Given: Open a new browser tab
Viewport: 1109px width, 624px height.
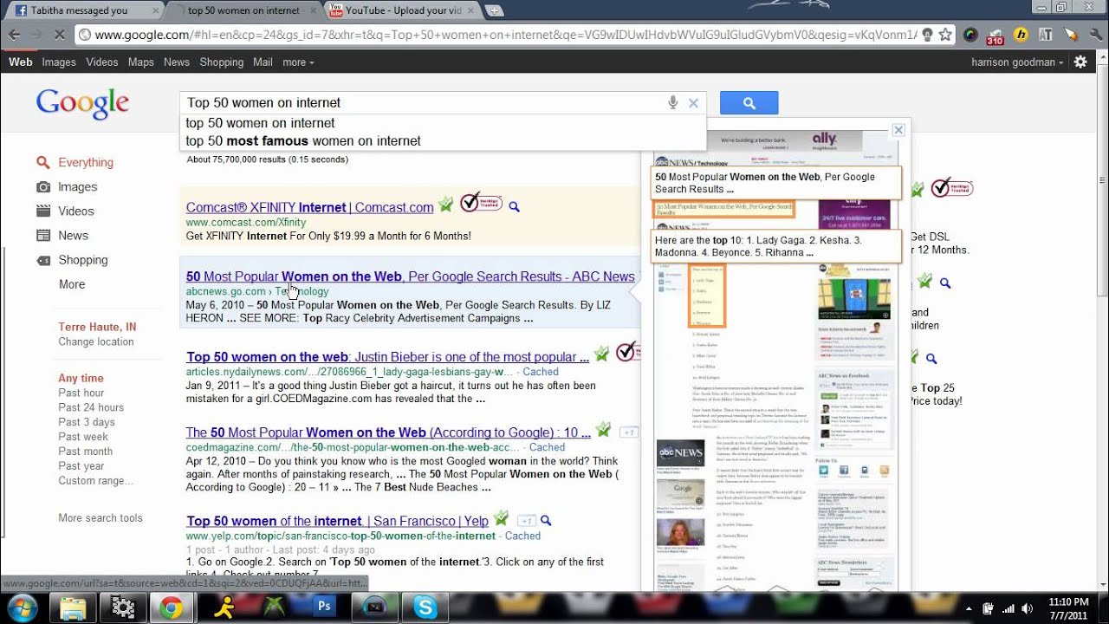Looking at the screenshot, I should (494, 10).
